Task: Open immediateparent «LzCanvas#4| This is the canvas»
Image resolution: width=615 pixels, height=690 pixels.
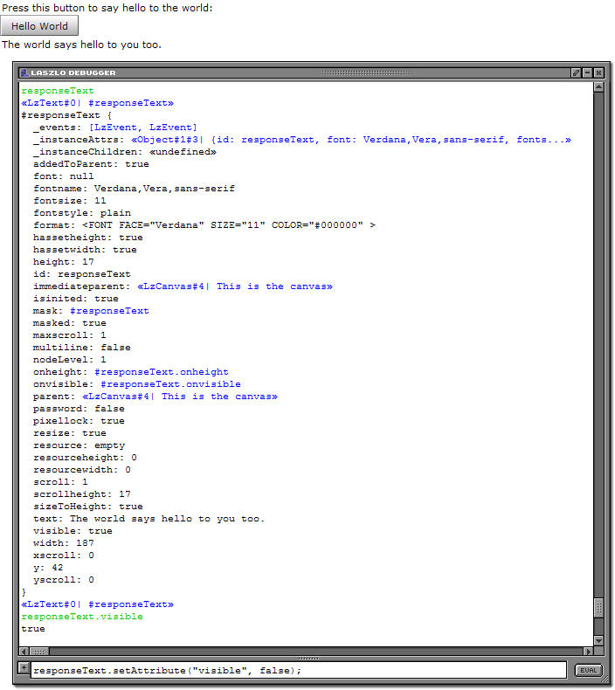Action: (x=235, y=286)
